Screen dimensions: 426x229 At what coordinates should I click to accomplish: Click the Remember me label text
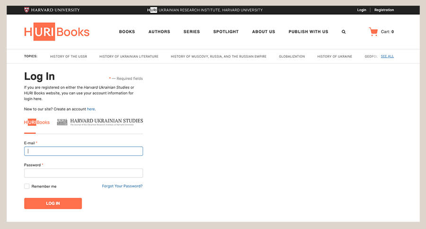pyautogui.click(x=44, y=186)
